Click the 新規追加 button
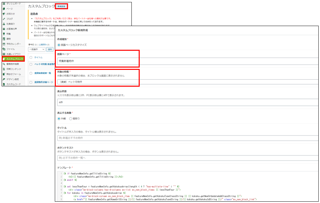This screenshot has height=203, width=320. [x=61, y=6]
